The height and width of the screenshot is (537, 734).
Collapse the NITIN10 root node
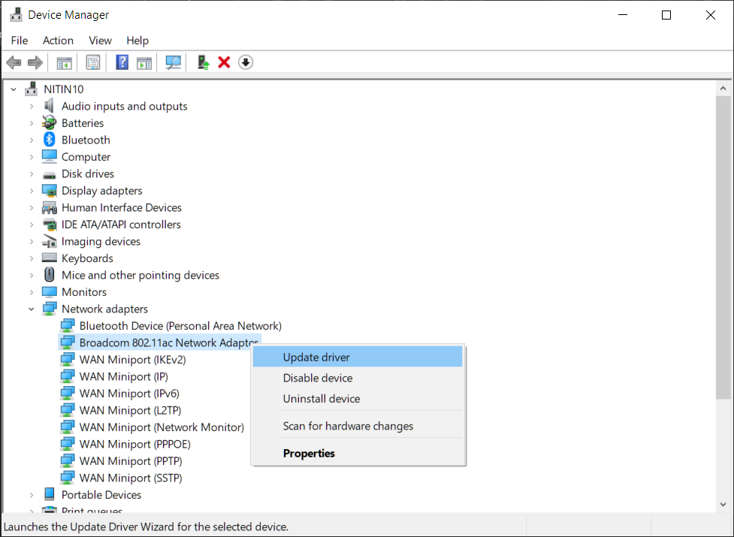pos(14,89)
